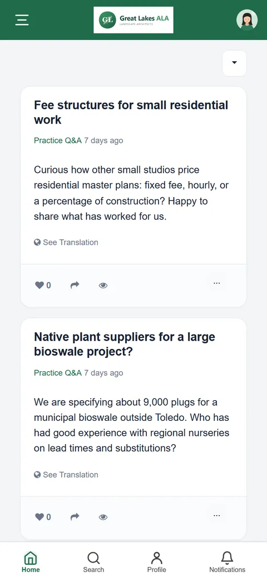The image size is (267, 582).
Task: Select text 'Curious how other small studios price'
Action: pyautogui.click(x=117, y=170)
